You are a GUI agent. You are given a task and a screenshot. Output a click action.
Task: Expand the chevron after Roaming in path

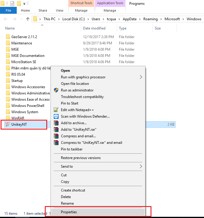click(161, 19)
